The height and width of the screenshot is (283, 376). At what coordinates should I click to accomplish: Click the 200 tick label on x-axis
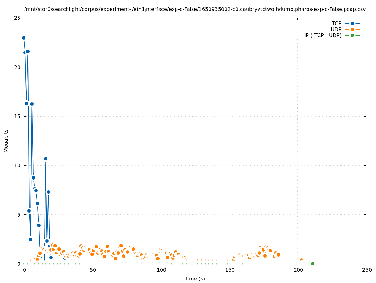click(x=298, y=270)
